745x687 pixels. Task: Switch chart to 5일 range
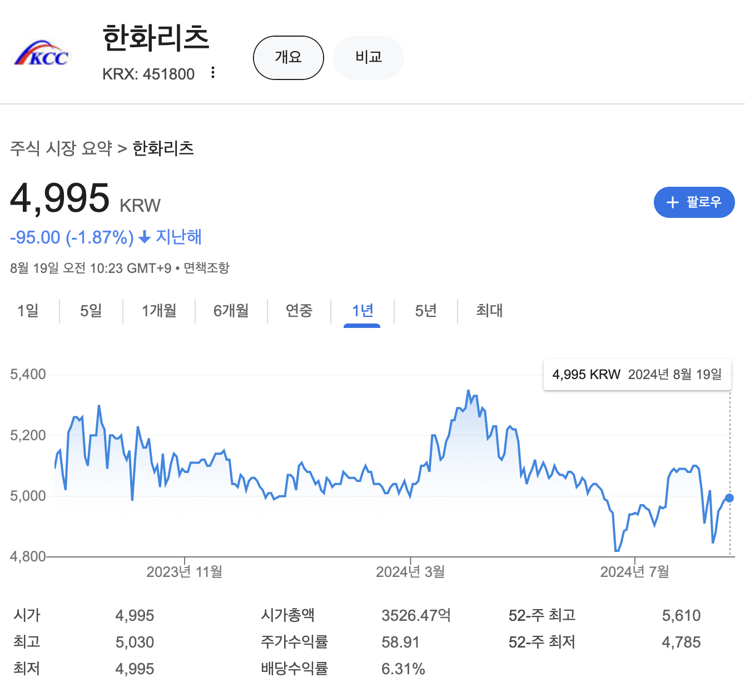coord(91,311)
